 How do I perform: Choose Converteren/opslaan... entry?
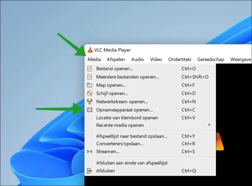click(150, 144)
